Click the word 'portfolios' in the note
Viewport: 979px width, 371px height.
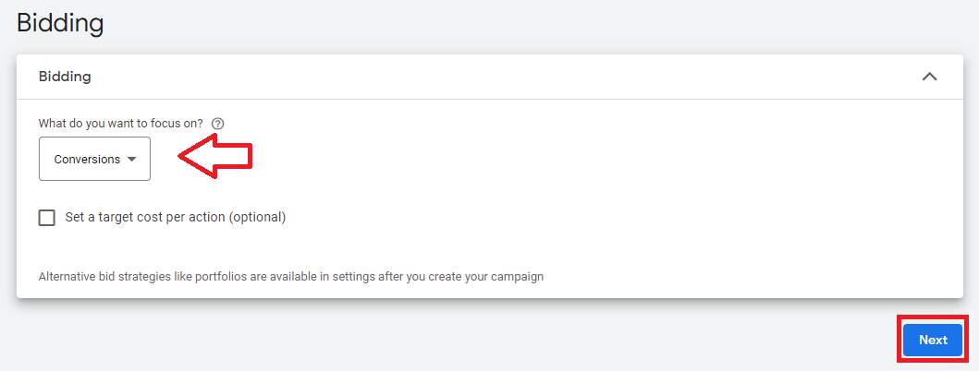[221, 276]
